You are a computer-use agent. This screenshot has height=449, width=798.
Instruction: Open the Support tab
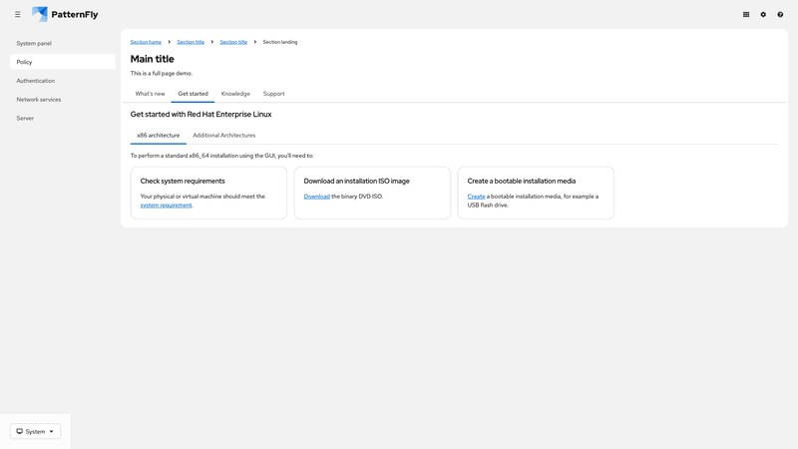pos(273,94)
